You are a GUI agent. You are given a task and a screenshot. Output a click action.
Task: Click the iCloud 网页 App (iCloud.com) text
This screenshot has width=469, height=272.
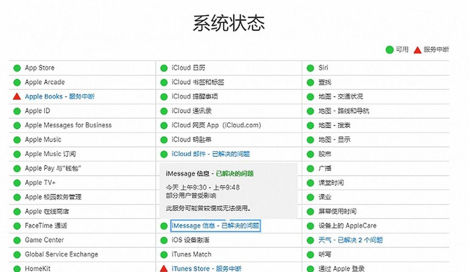tap(216, 125)
